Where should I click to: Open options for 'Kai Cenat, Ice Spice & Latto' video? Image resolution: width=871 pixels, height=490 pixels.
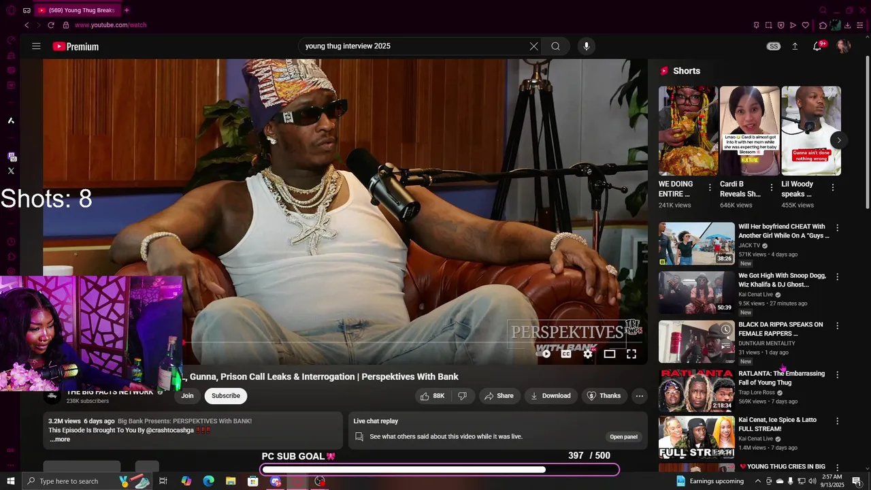838,421
